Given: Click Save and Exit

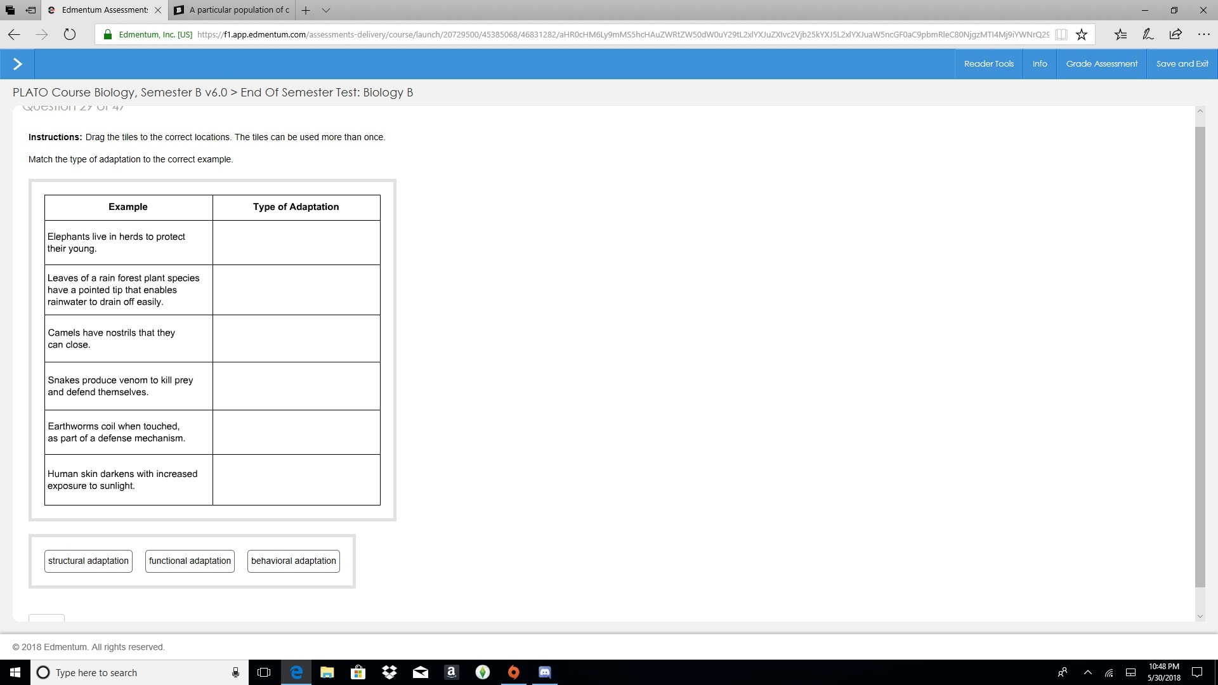Looking at the screenshot, I should tap(1182, 64).
